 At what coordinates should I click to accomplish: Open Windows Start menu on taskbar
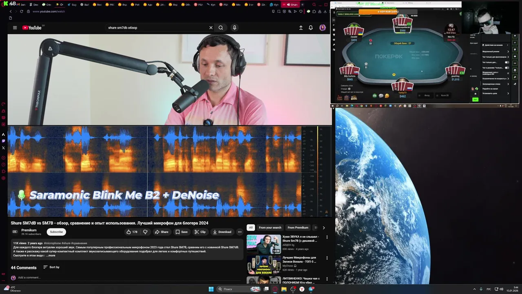coord(211,289)
